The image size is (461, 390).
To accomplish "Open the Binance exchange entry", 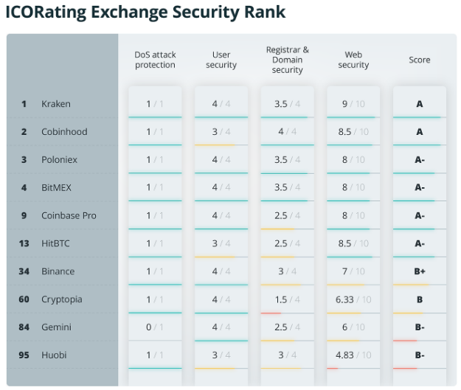I will pos(58,271).
